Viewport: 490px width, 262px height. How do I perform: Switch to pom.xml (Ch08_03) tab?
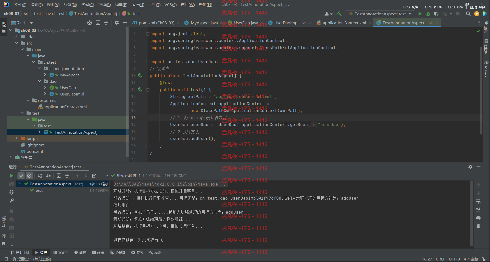coord(156,23)
